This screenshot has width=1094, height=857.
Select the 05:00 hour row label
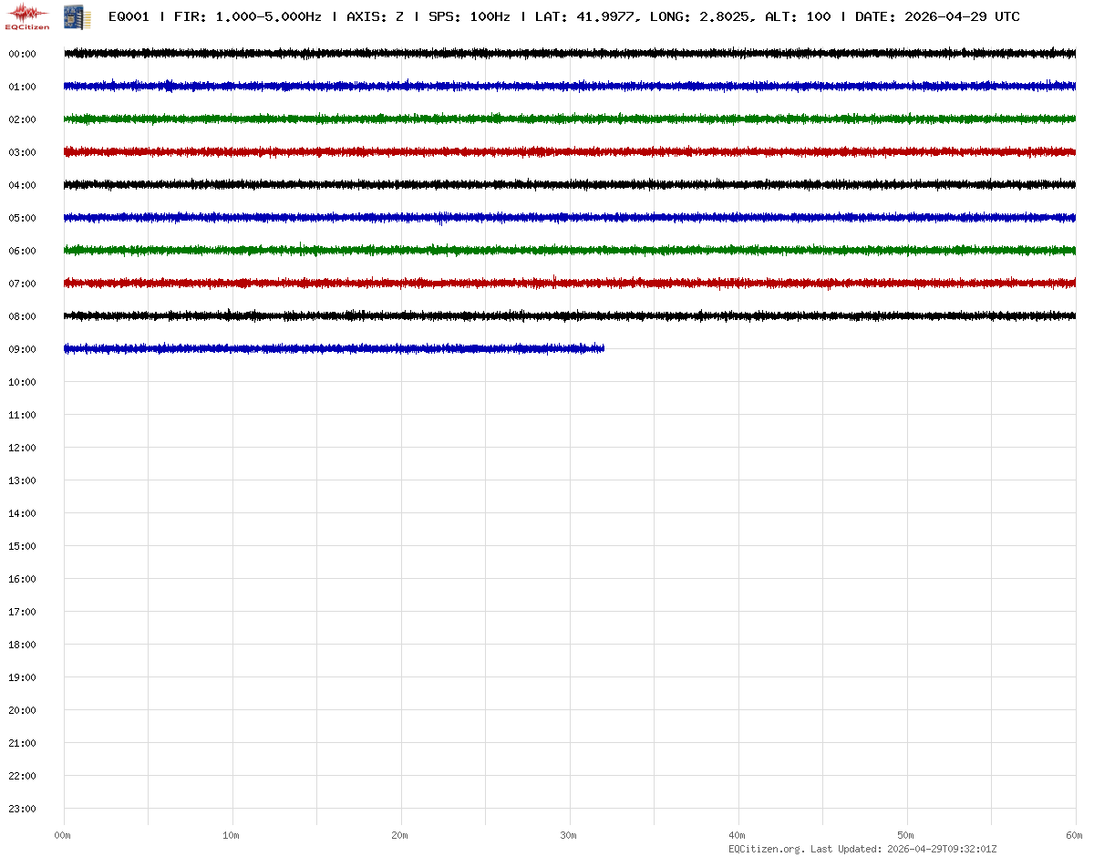click(22, 218)
